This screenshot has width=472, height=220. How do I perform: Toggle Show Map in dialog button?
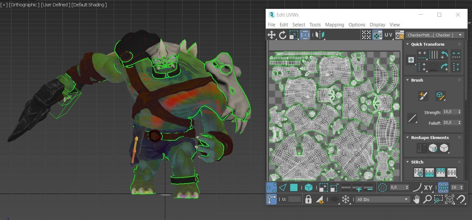[x=377, y=35]
